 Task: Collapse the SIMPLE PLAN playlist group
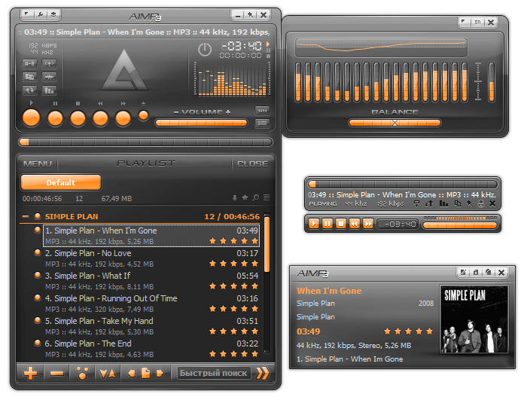pyautogui.click(x=26, y=216)
